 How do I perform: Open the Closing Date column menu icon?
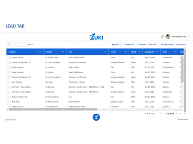click(x=157, y=52)
